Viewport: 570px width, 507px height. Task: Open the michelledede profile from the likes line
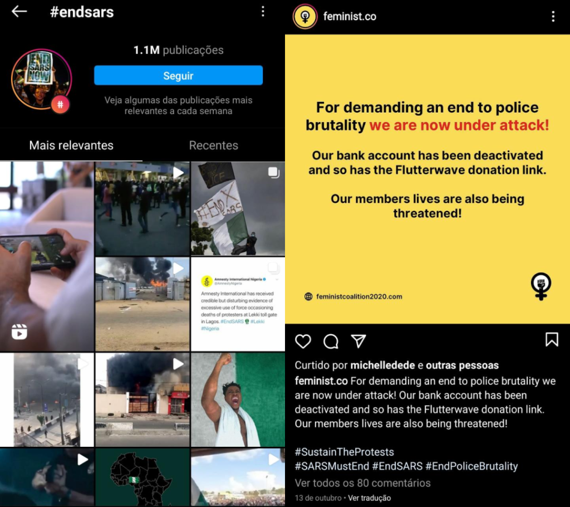pyautogui.click(x=382, y=365)
